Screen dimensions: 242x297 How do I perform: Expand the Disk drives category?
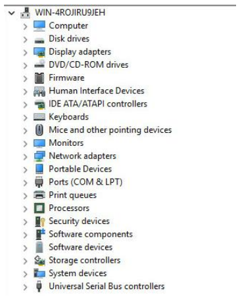click(x=25, y=39)
